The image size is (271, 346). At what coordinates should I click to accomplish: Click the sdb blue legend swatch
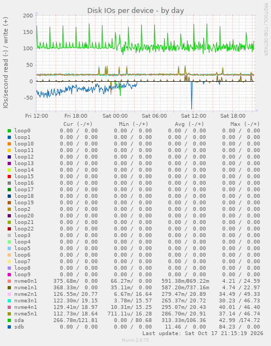[9, 327]
